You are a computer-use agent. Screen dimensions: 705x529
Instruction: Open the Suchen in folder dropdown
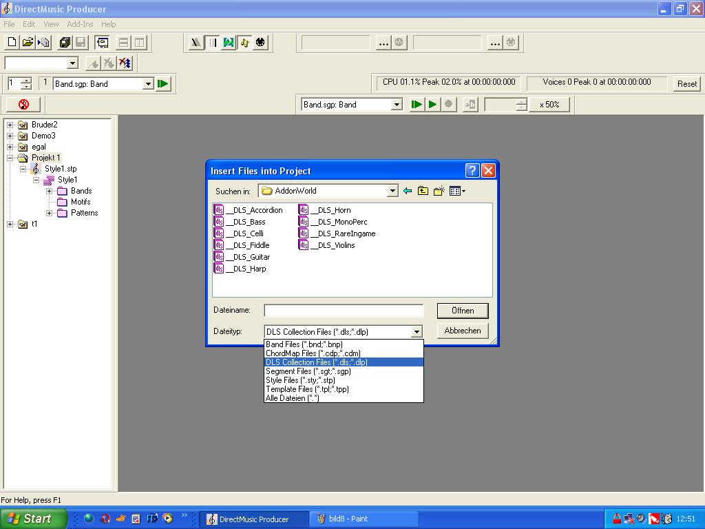point(392,191)
